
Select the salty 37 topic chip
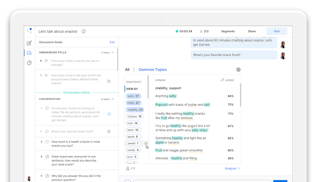(133, 96)
